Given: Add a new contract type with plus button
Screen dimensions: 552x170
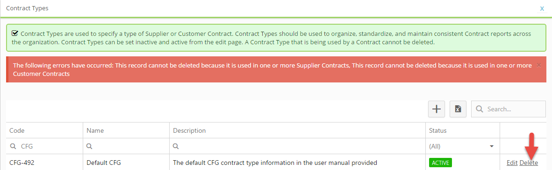Looking at the screenshot, I should (437, 109).
